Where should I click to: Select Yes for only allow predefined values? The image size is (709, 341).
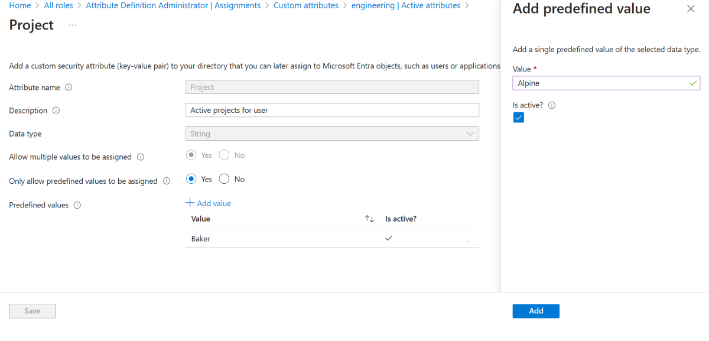point(191,179)
